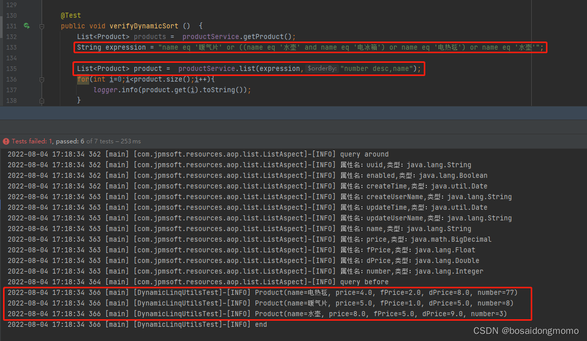
Task: Click the expression string literal on line 133
Action: 349,48
